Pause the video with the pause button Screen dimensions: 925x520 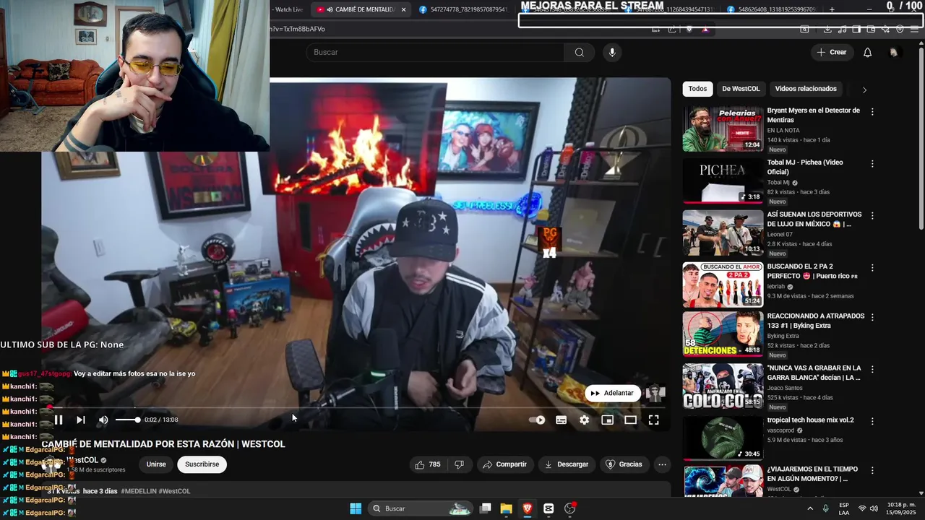click(59, 420)
